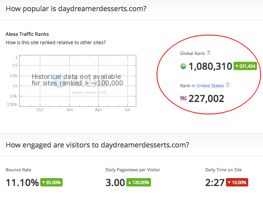Click the global rank value 1,080,310
Viewport: 263px width, 204px height.
pyautogui.click(x=210, y=66)
